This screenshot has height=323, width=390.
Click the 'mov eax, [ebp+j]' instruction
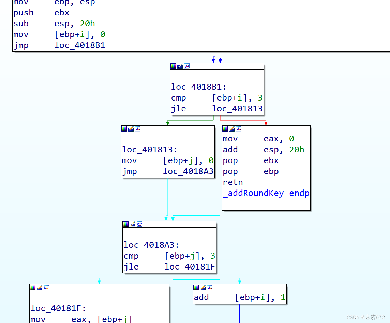[x=81, y=319]
